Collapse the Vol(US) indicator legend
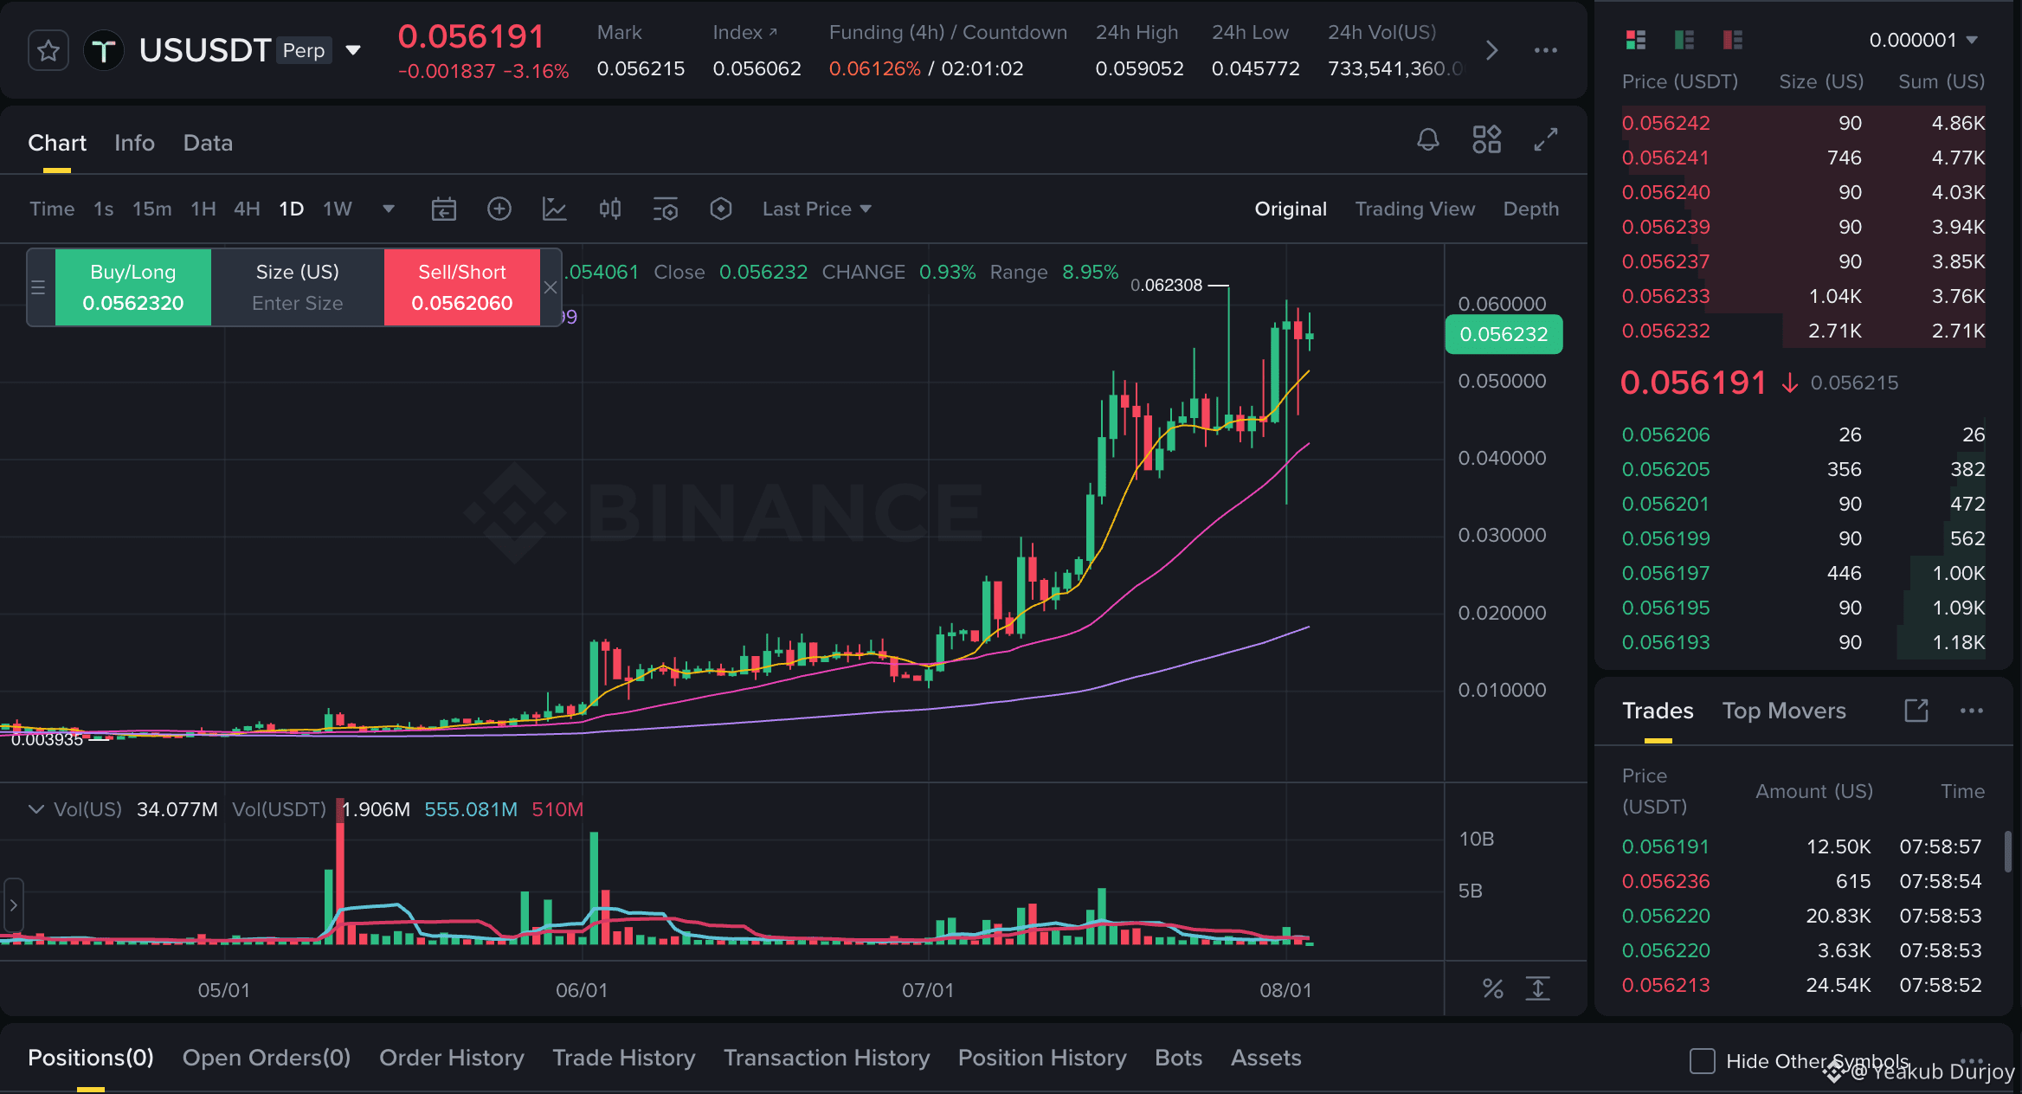This screenshot has width=2022, height=1094. 36,809
